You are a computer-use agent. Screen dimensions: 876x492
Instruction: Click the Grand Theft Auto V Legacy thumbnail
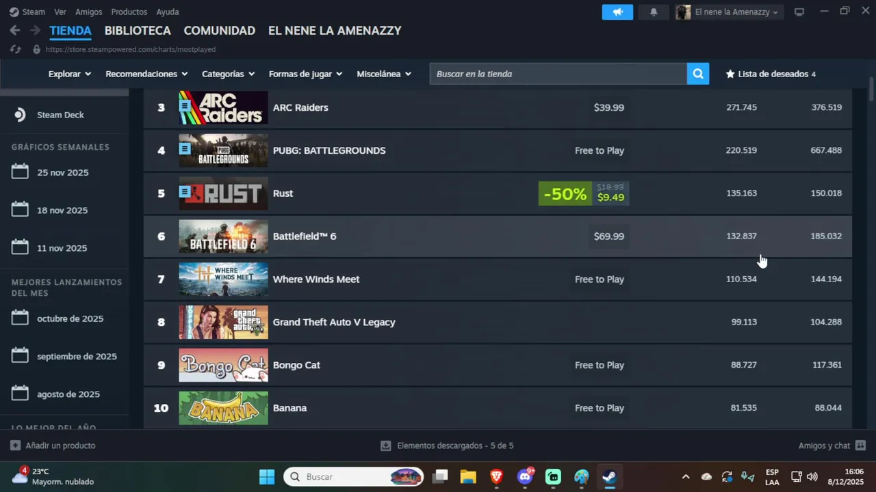pyautogui.click(x=223, y=322)
